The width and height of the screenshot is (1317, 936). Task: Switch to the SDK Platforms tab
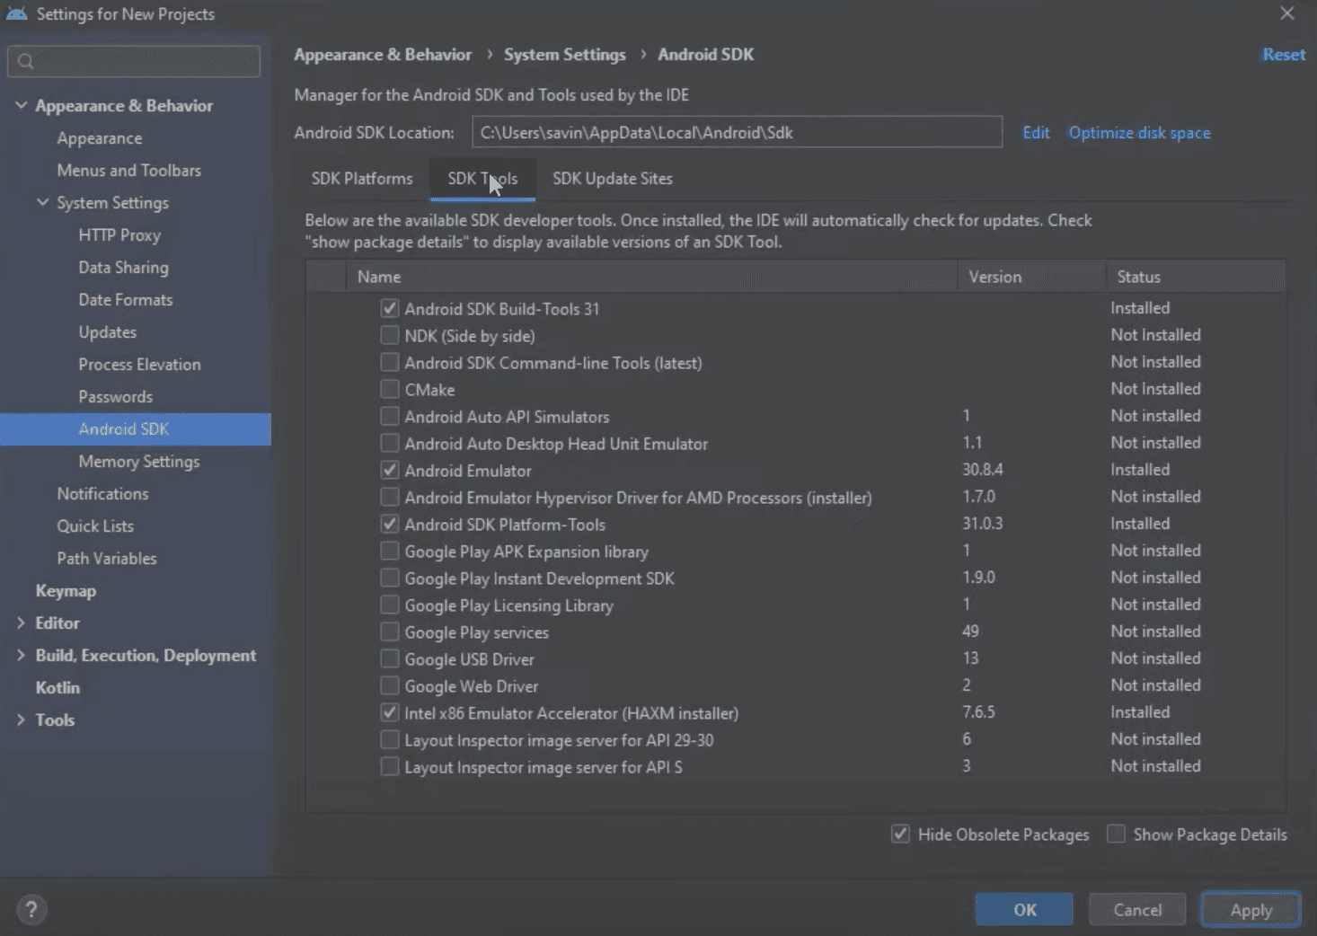[362, 179]
